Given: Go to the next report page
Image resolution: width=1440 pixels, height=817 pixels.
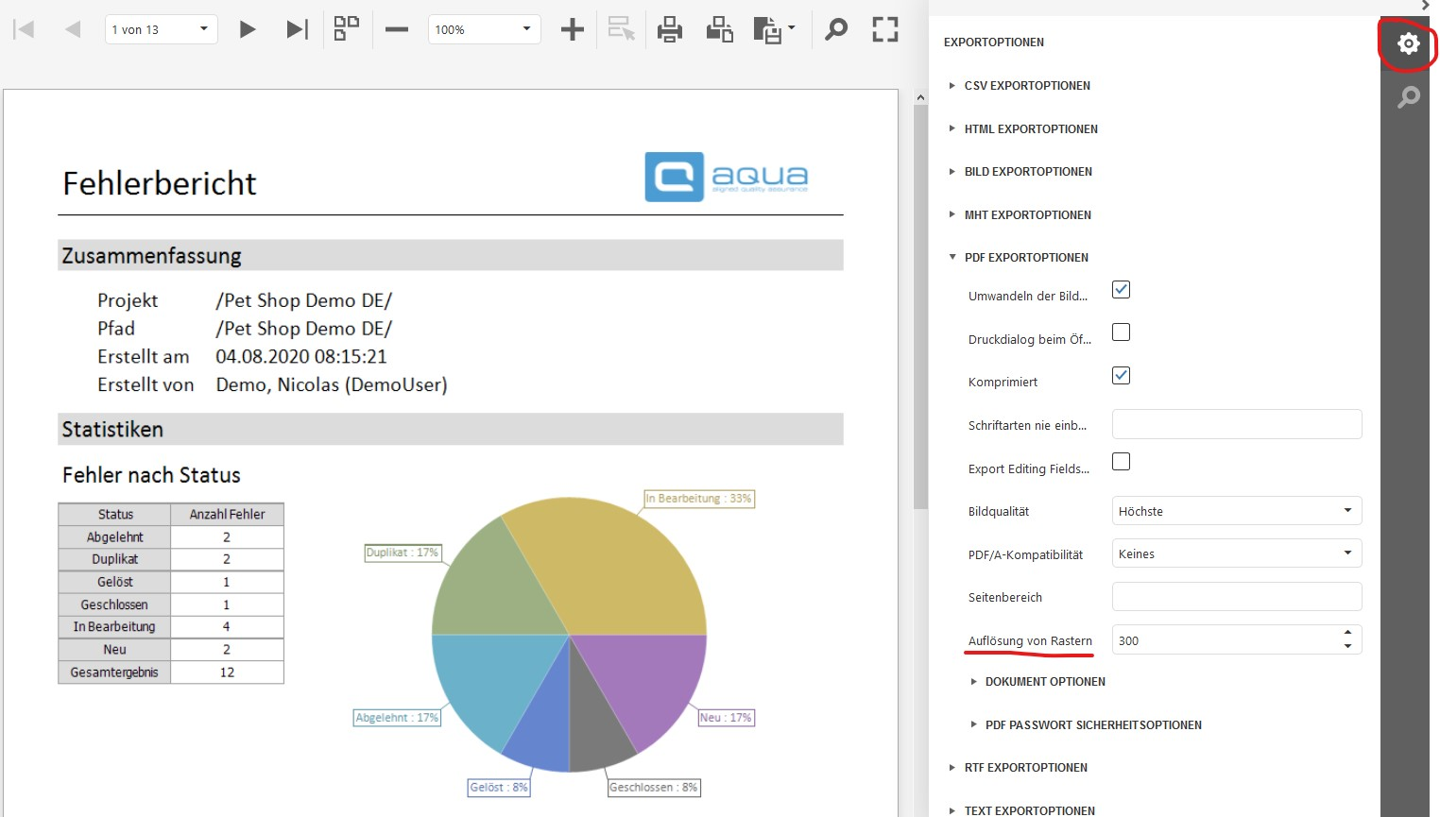Looking at the screenshot, I should click(x=248, y=29).
